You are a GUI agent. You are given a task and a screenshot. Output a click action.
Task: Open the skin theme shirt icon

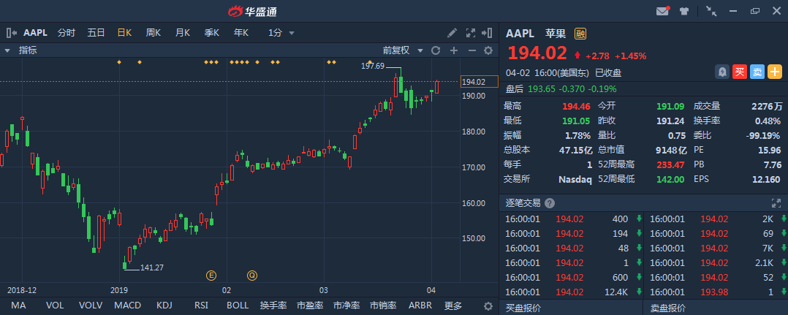[x=684, y=10]
